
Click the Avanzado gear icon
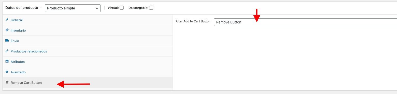click(7, 72)
